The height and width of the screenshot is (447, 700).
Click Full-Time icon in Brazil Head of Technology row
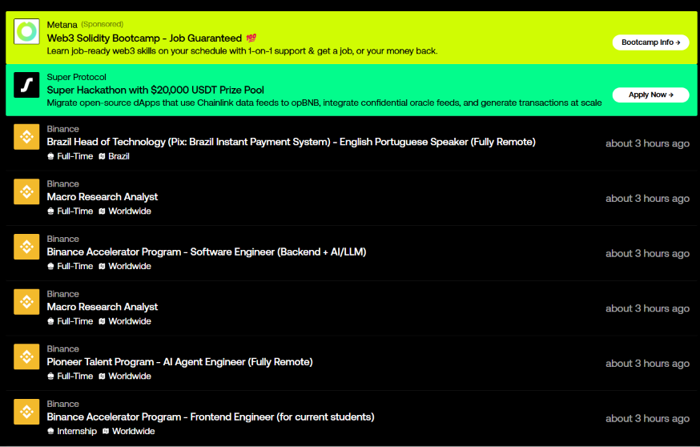[50, 156]
